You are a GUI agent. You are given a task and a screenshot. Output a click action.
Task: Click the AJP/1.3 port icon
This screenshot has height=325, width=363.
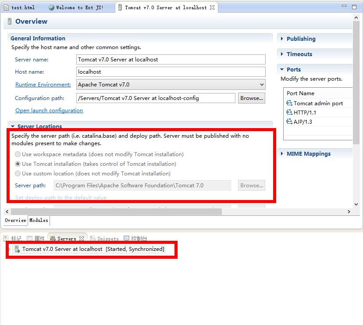click(289, 121)
